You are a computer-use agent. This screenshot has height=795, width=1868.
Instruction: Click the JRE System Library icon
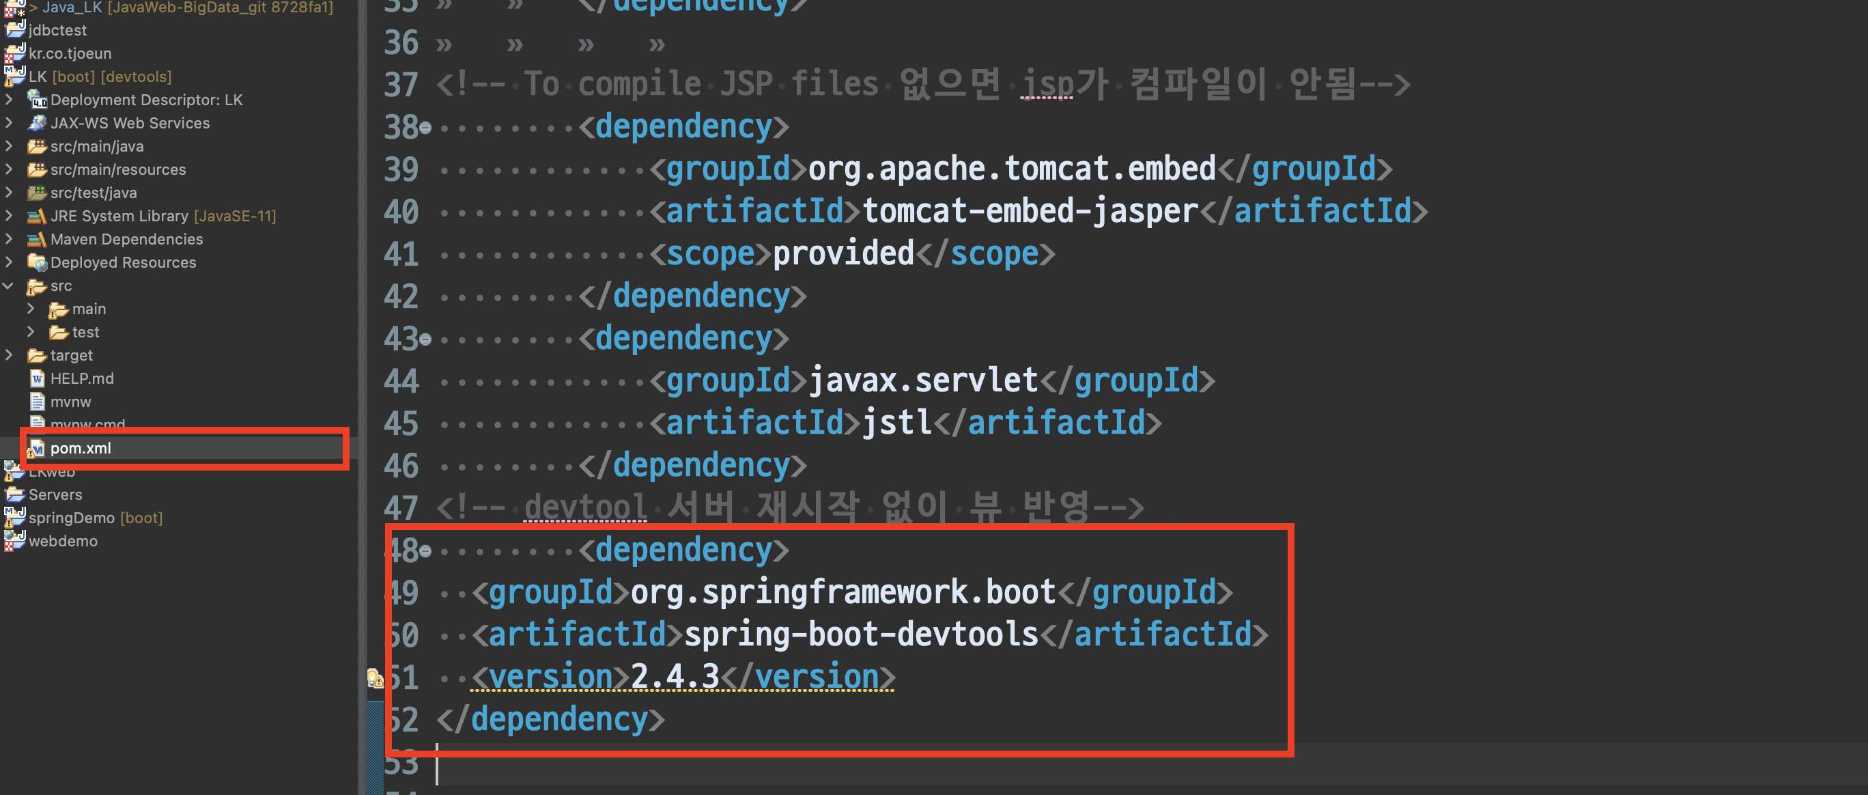coord(36,216)
